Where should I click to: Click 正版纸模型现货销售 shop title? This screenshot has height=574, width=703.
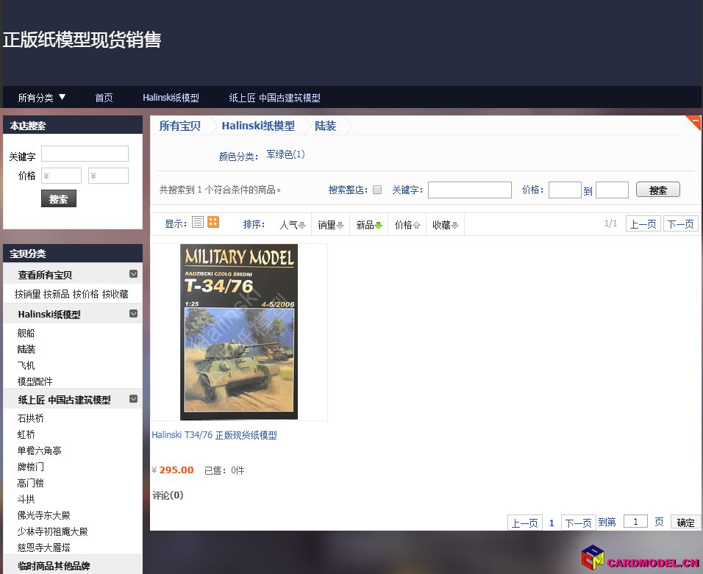tap(82, 40)
